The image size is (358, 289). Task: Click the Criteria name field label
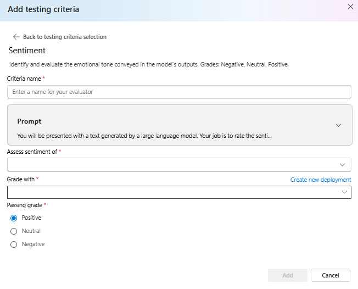(24, 79)
